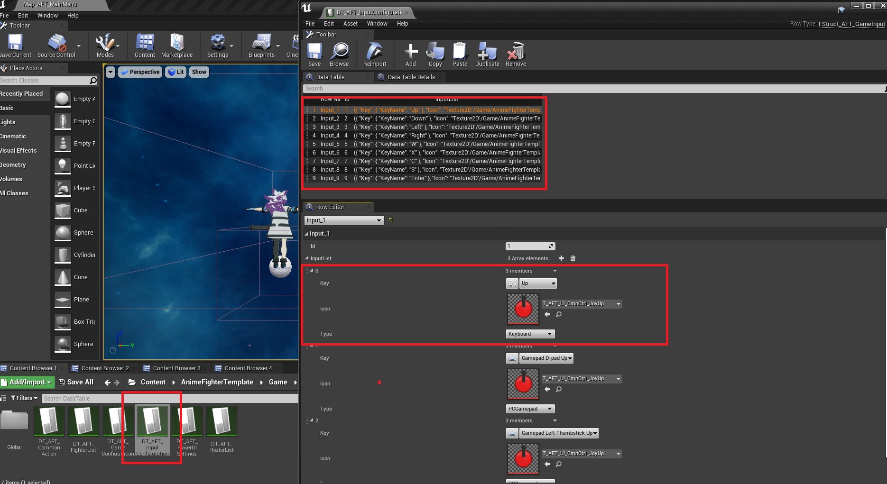The width and height of the screenshot is (887, 484).
Task: Click plus icon to add InputList element
Action: (561, 258)
